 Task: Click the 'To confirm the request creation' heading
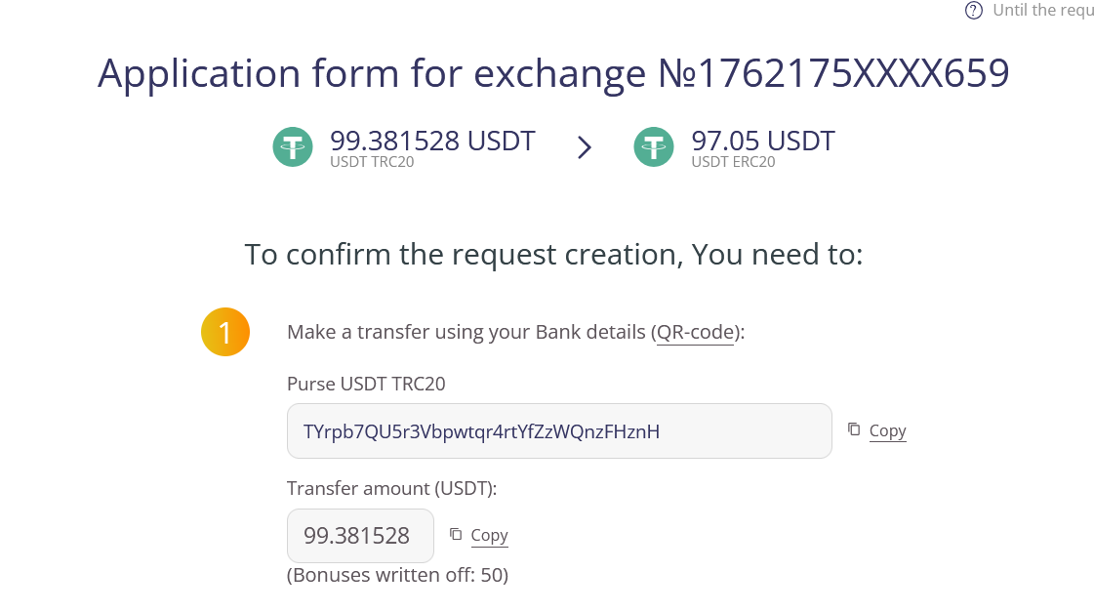(x=553, y=255)
